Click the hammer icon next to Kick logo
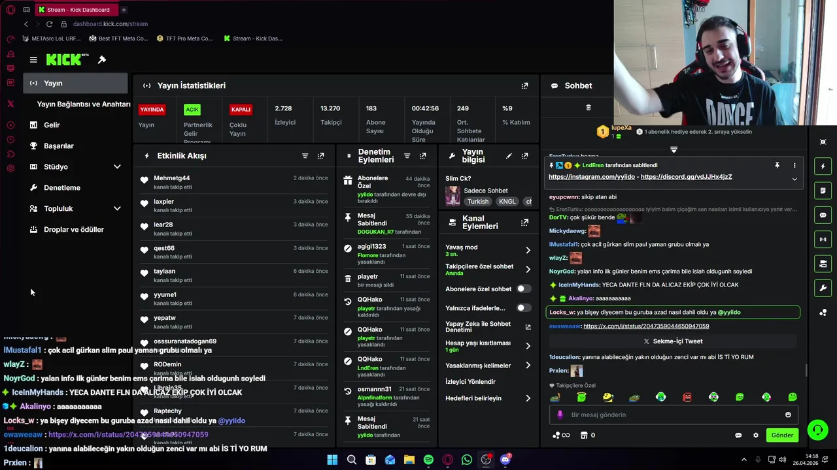 pos(102,59)
